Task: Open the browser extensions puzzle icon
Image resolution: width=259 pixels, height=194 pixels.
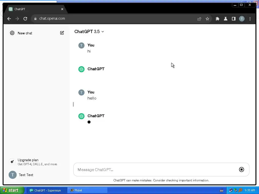Action: 217,19
